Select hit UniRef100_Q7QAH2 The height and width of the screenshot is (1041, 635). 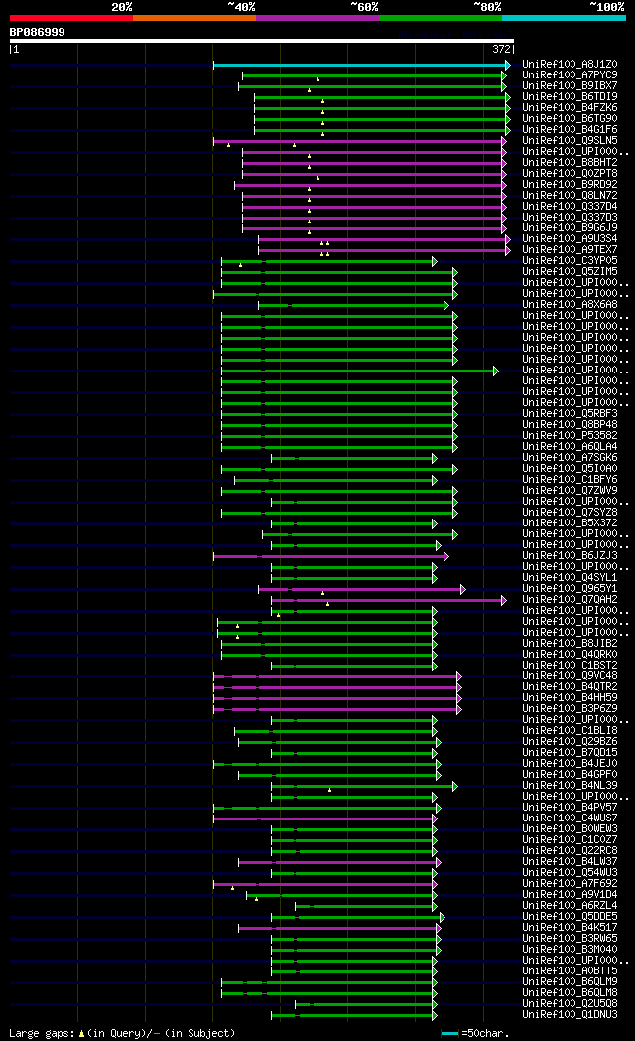coord(570,600)
